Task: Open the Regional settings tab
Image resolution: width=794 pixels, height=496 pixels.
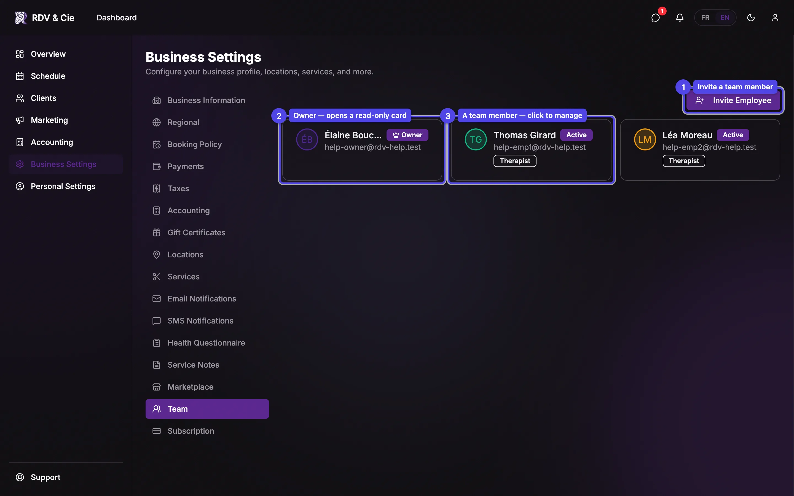Action: [x=207, y=122]
